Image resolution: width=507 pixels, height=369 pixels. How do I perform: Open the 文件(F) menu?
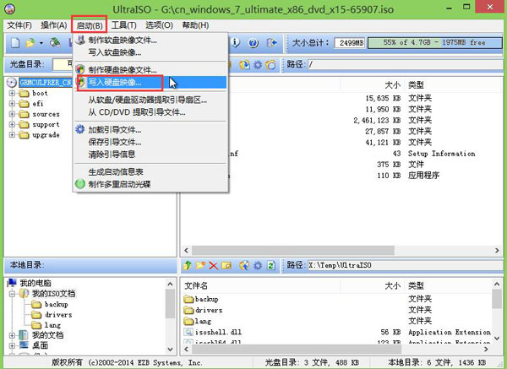(x=19, y=25)
